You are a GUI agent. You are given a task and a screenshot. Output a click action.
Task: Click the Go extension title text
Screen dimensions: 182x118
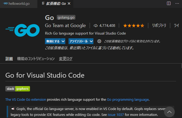(x=50, y=18)
